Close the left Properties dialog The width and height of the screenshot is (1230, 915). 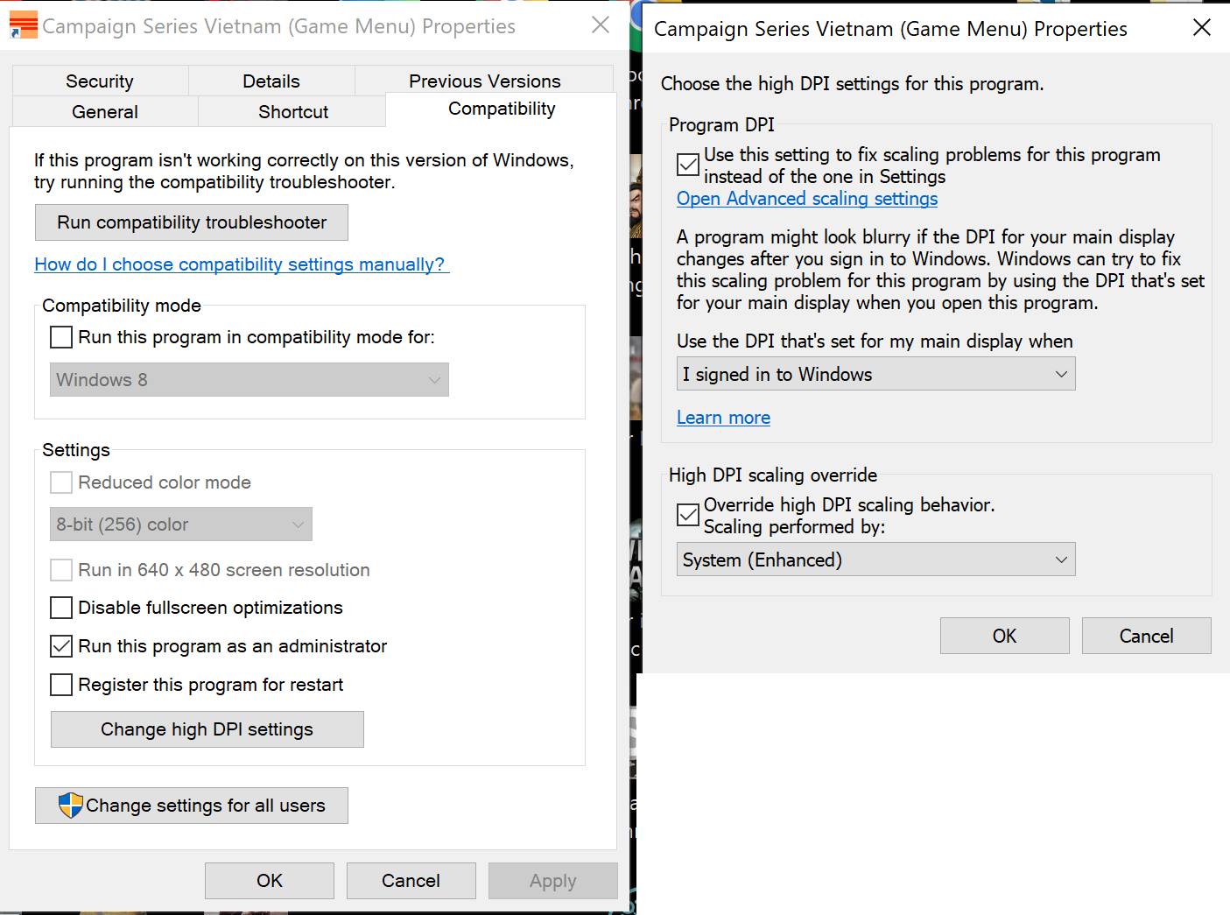point(601,25)
